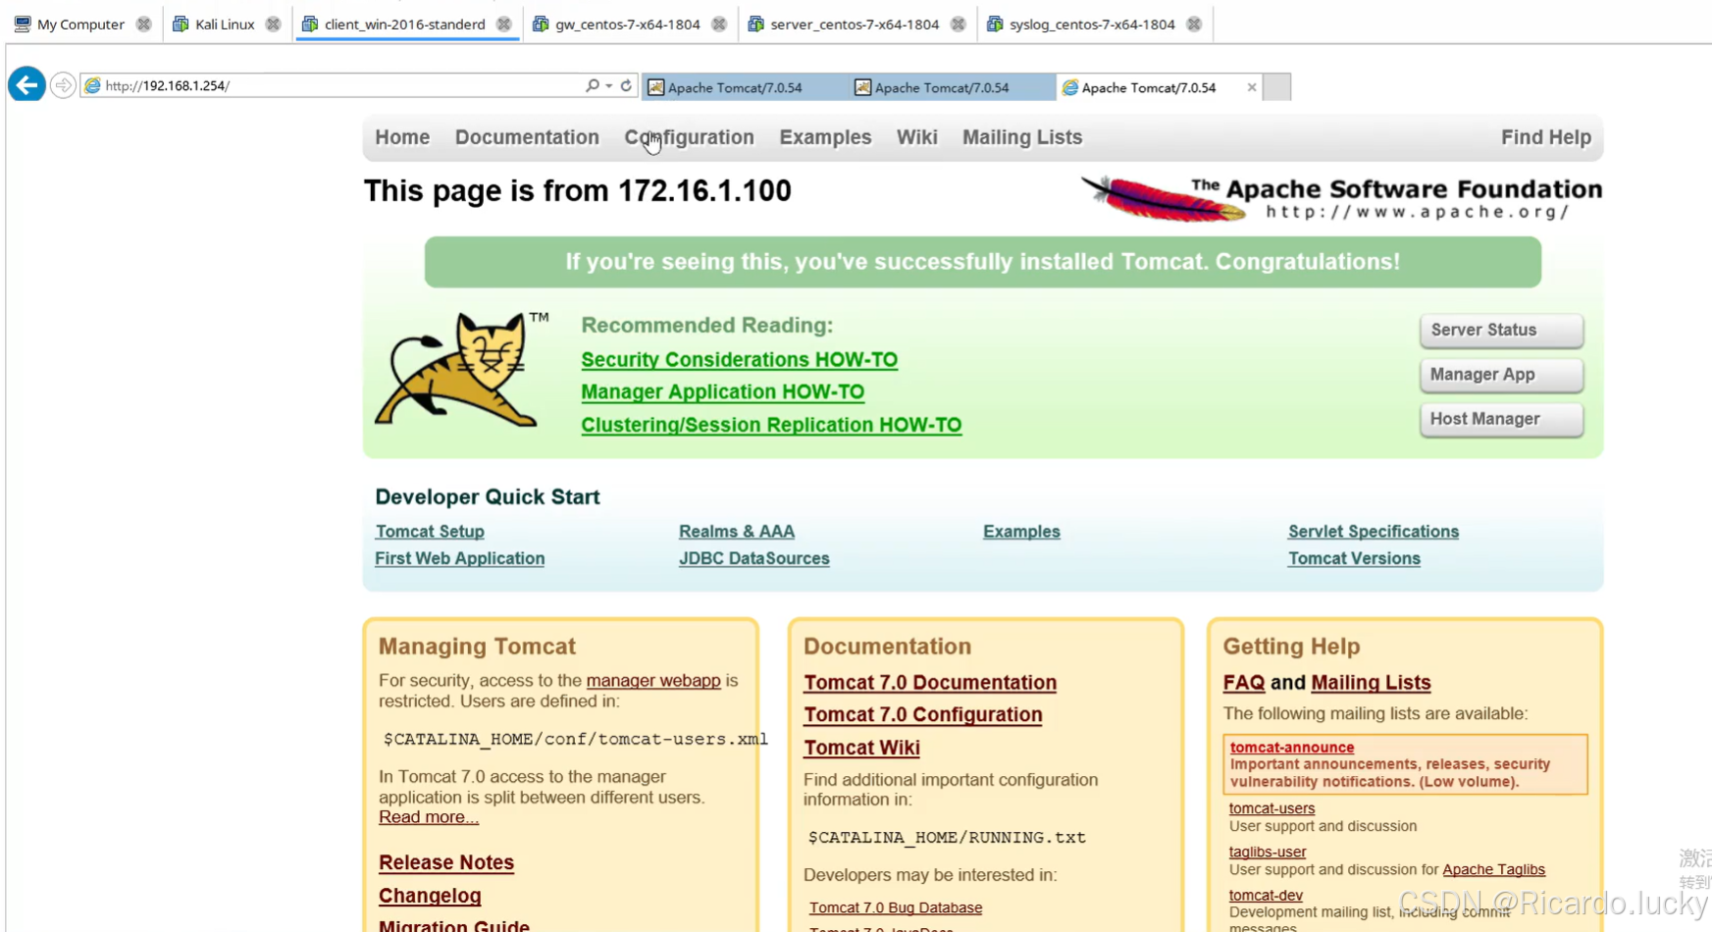
Task: Click Read more... under Managing Tomcat
Action: [429, 817]
